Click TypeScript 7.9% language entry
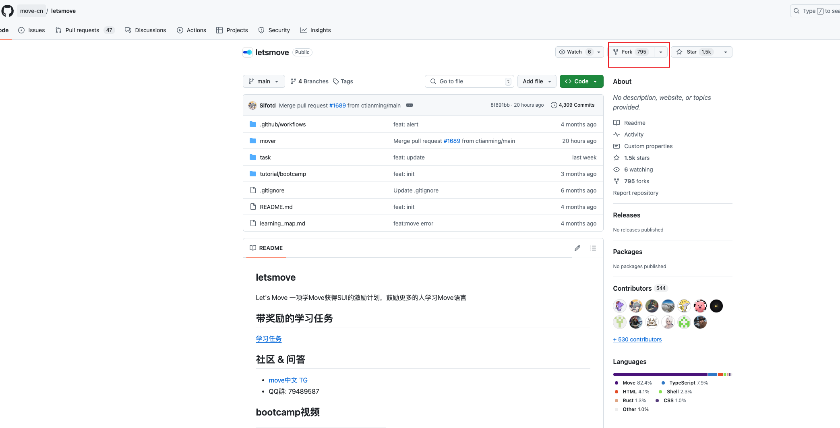 click(685, 383)
